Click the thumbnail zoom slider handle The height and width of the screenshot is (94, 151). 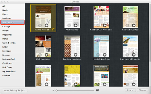57,90
